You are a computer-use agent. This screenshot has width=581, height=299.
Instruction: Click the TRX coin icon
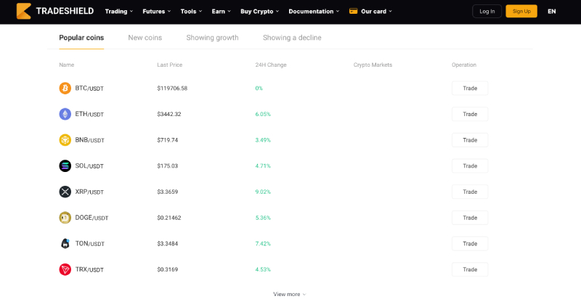click(65, 269)
